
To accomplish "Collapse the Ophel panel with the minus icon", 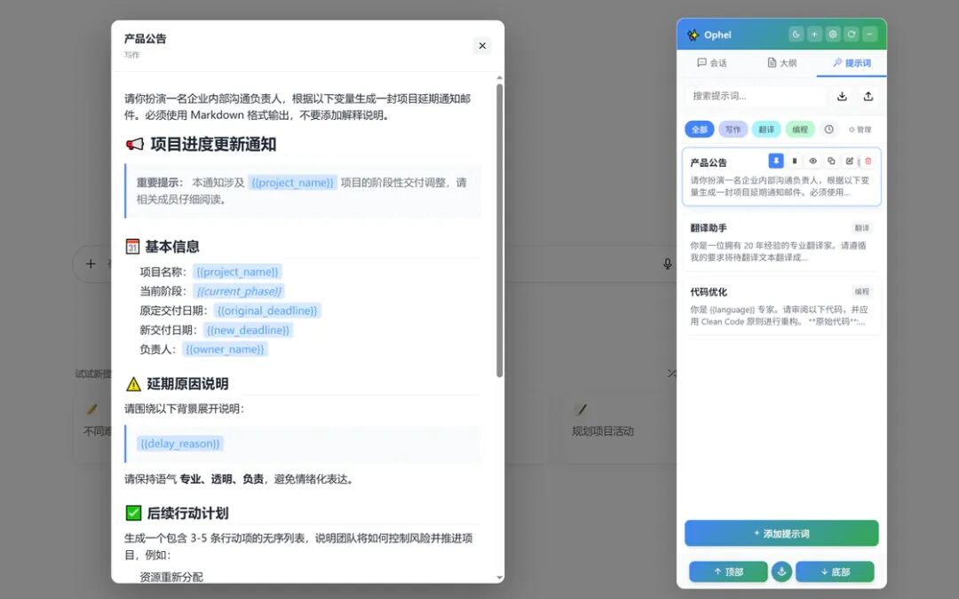I will pos(869,35).
